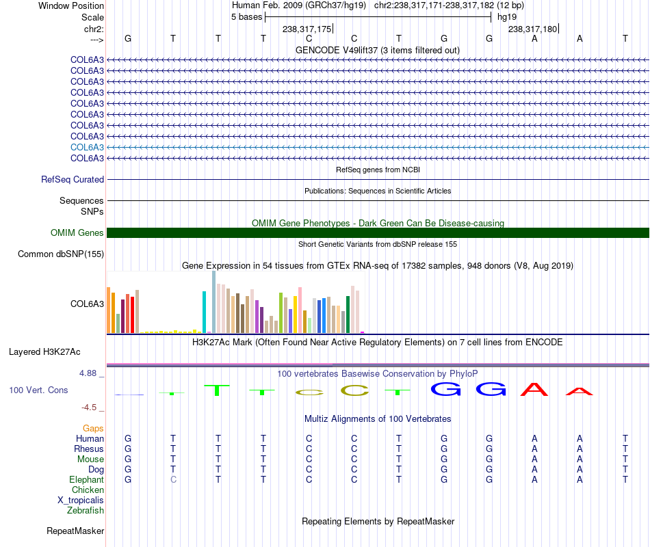Select the Zebrafish alignment row label
The width and height of the screenshot is (650, 547).
[86, 511]
